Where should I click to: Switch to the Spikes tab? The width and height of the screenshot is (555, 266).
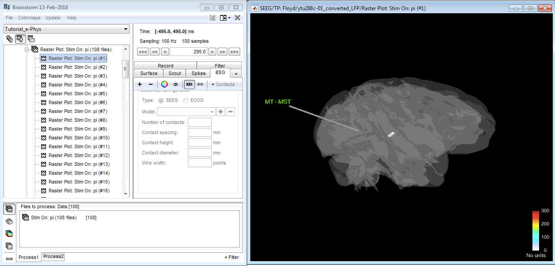pyautogui.click(x=198, y=73)
